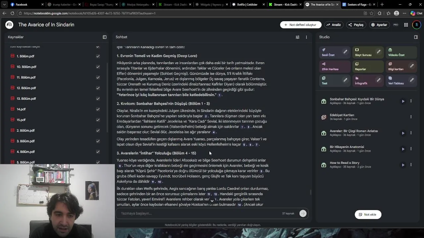Create Videolu Özet

[x=401, y=52]
